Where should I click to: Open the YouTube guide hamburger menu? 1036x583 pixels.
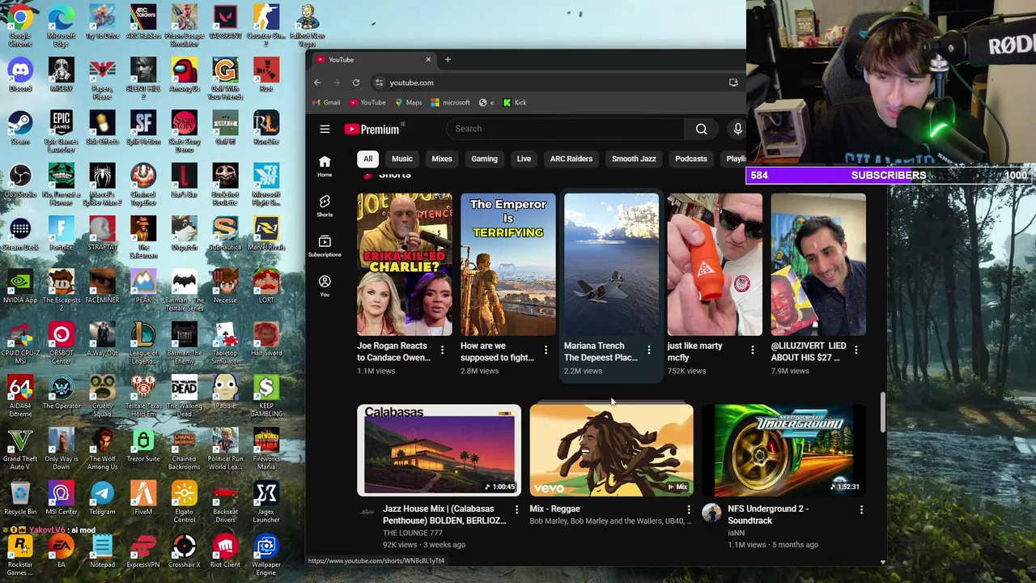point(325,129)
